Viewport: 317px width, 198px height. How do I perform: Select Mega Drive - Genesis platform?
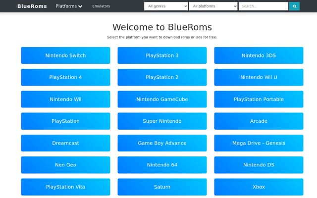(259, 143)
